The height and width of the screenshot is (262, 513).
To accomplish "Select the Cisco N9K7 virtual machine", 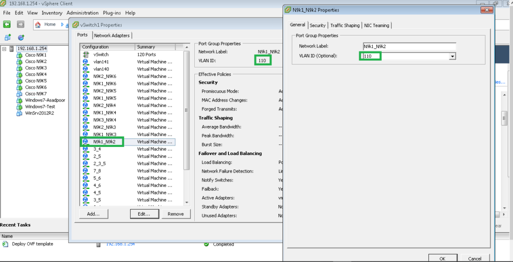I will click(x=36, y=94).
